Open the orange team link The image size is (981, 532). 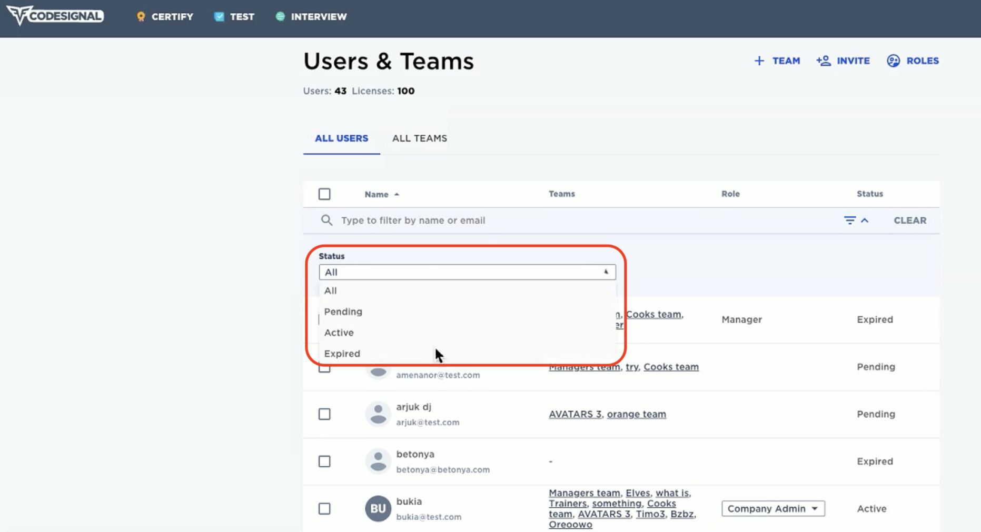pos(636,414)
